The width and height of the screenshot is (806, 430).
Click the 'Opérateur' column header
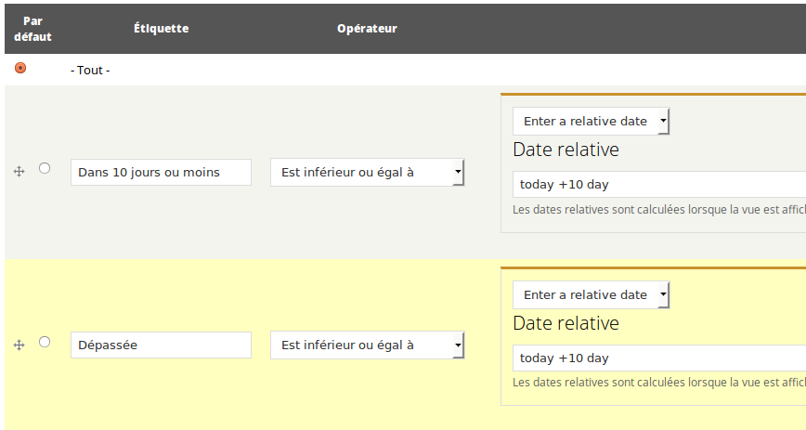(367, 29)
